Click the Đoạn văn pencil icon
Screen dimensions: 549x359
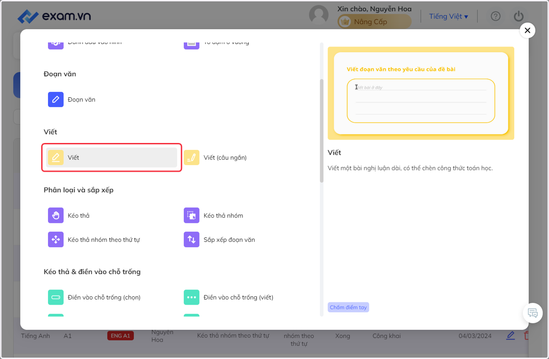click(56, 99)
